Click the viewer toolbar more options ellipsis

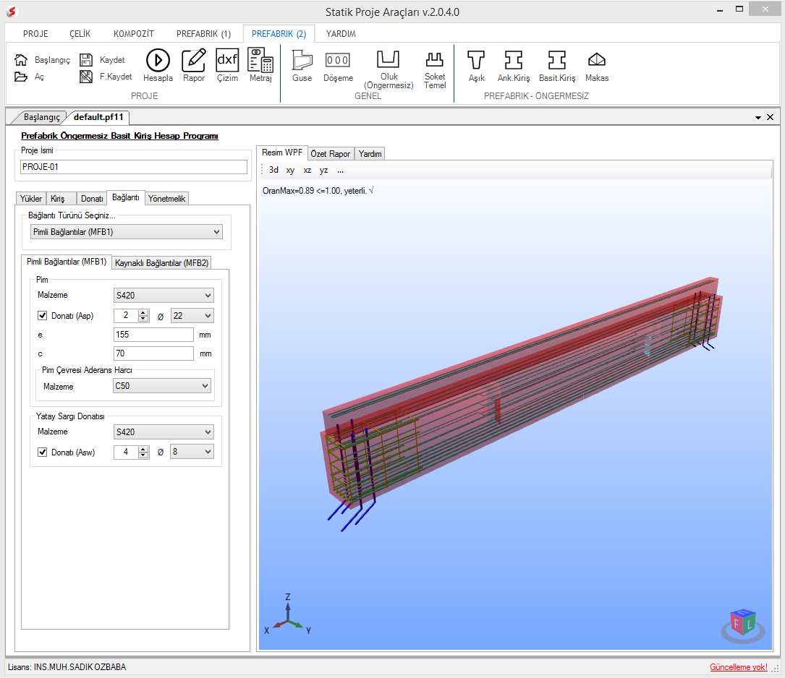pyautogui.click(x=341, y=170)
